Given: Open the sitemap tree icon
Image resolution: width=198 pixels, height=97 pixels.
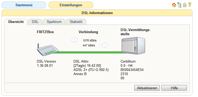Looking at the screenshot, I should coord(179,5).
